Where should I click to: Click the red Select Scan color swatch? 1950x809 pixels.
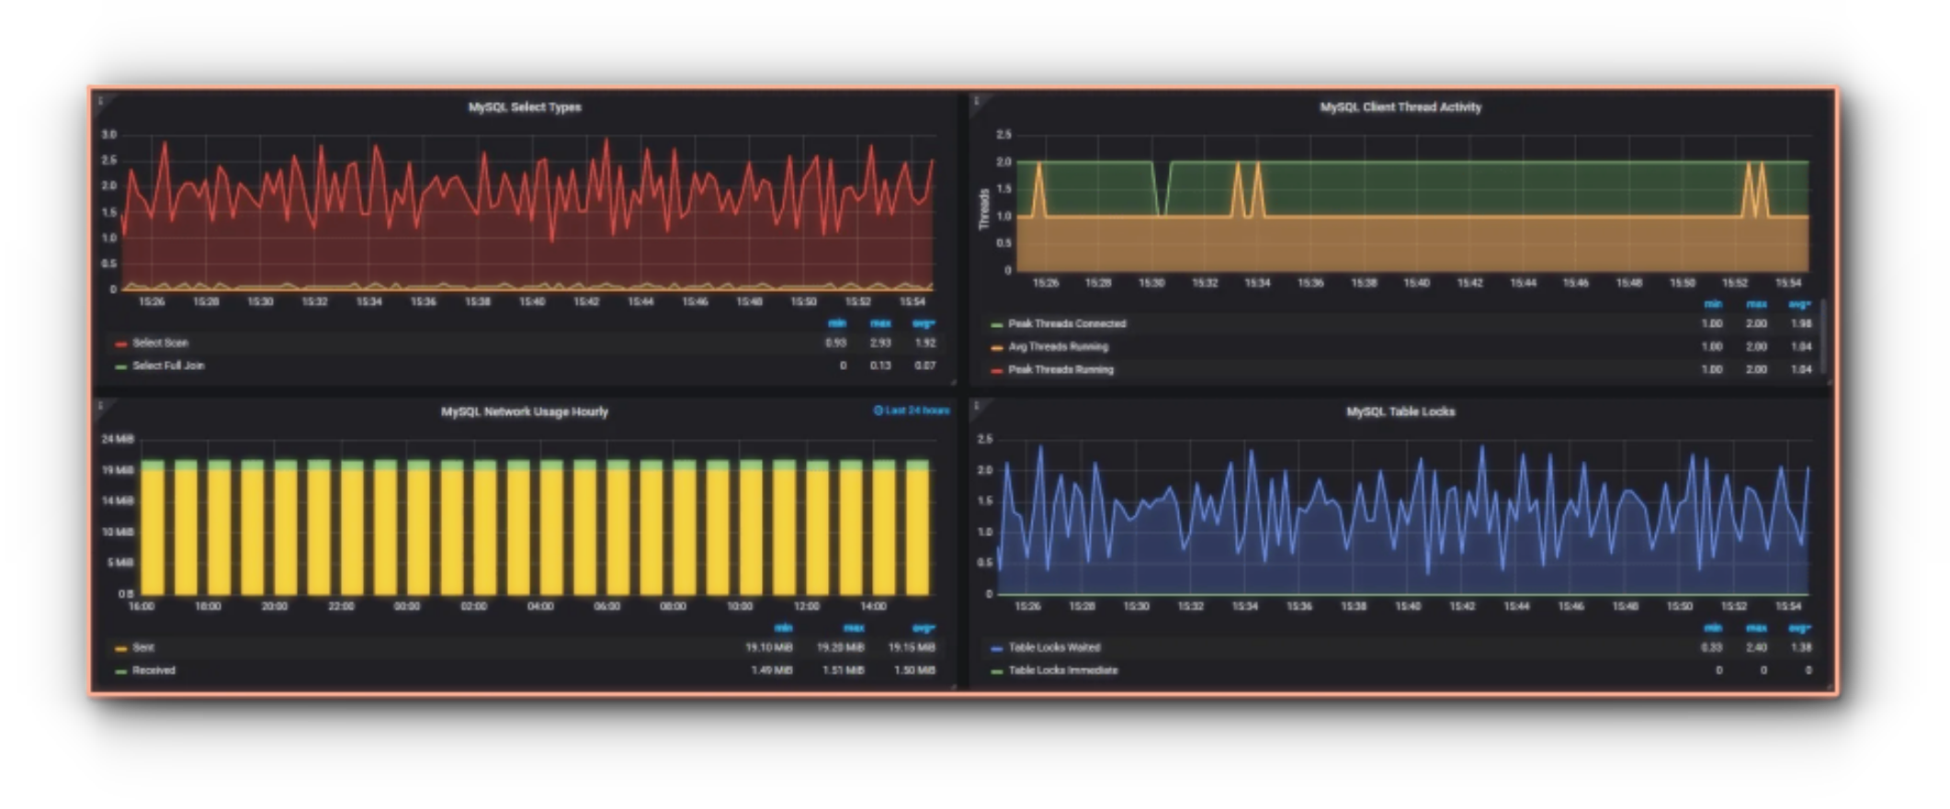120,344
